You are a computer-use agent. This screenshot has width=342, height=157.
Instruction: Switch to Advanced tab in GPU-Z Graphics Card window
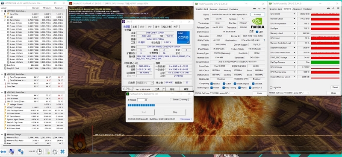(223, 9)
